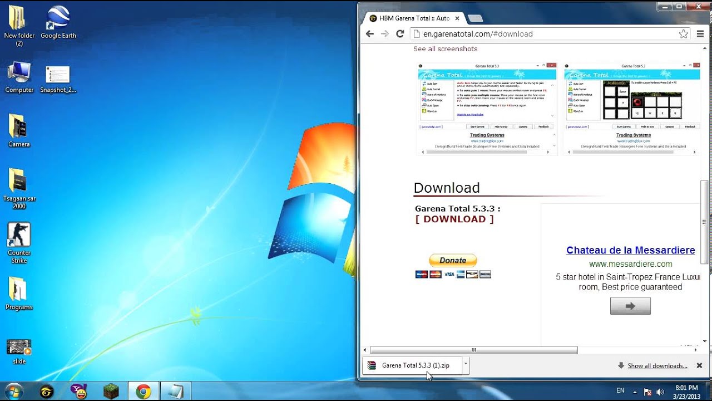
Task: Open the Garena Total 5.3.3 (1).zip download
Action: point(412,365)
